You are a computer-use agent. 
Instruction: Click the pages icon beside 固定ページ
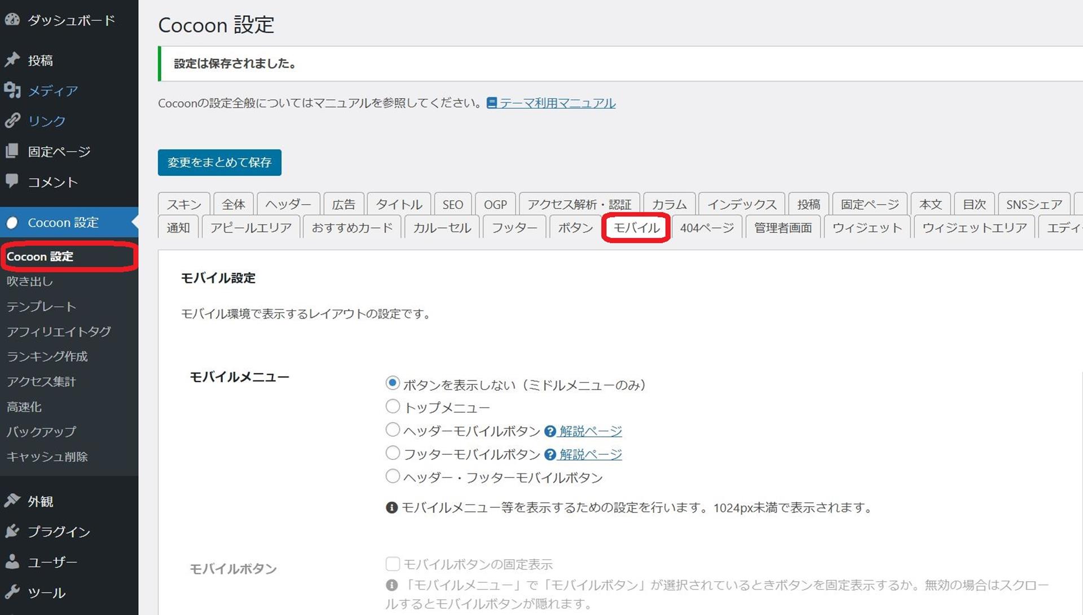tap(12, 151)
